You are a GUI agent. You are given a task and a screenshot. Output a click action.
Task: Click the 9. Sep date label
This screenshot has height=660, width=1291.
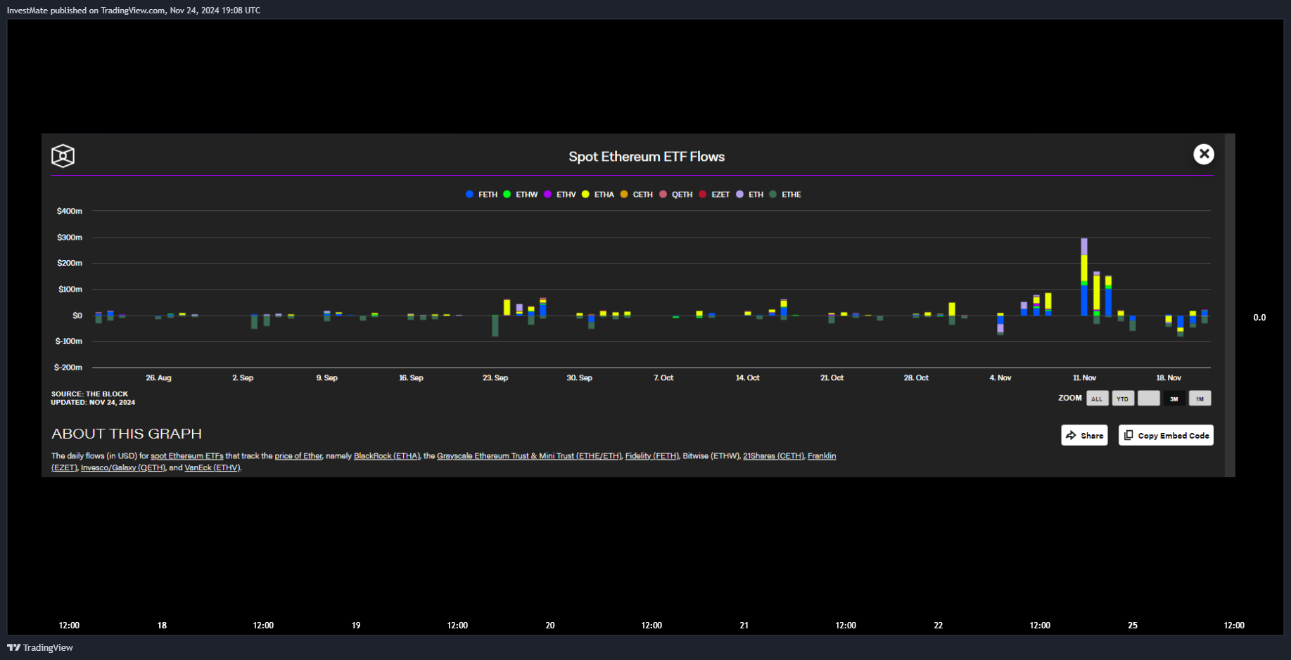326,378
